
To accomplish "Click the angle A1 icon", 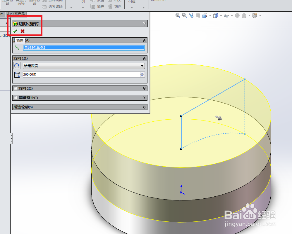I will (x=17, y=75).
